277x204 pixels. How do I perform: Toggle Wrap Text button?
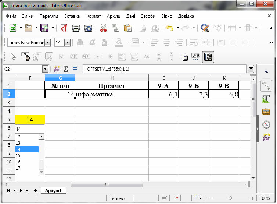pyautogui.click(x=194, y=42)
